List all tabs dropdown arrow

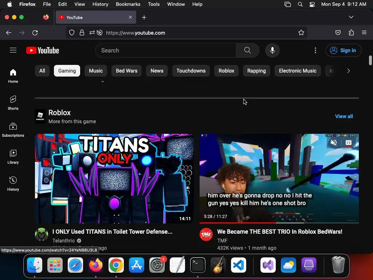[351, 17]
